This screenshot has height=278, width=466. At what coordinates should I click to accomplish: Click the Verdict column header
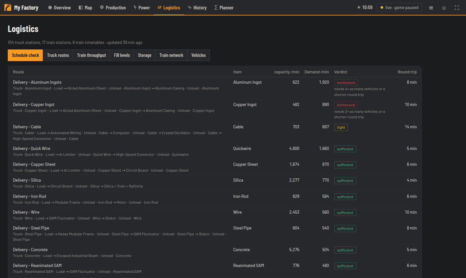point(341,72)
